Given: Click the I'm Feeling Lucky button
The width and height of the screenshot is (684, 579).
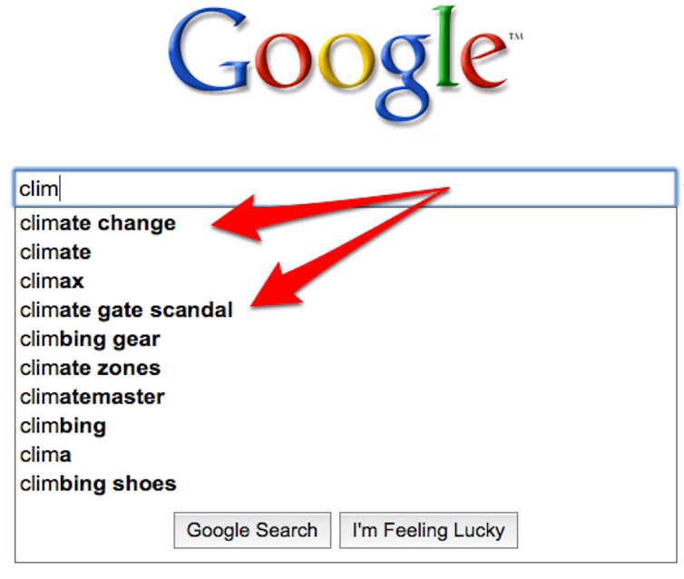Looking at the screenshot, I should (428, 530).
